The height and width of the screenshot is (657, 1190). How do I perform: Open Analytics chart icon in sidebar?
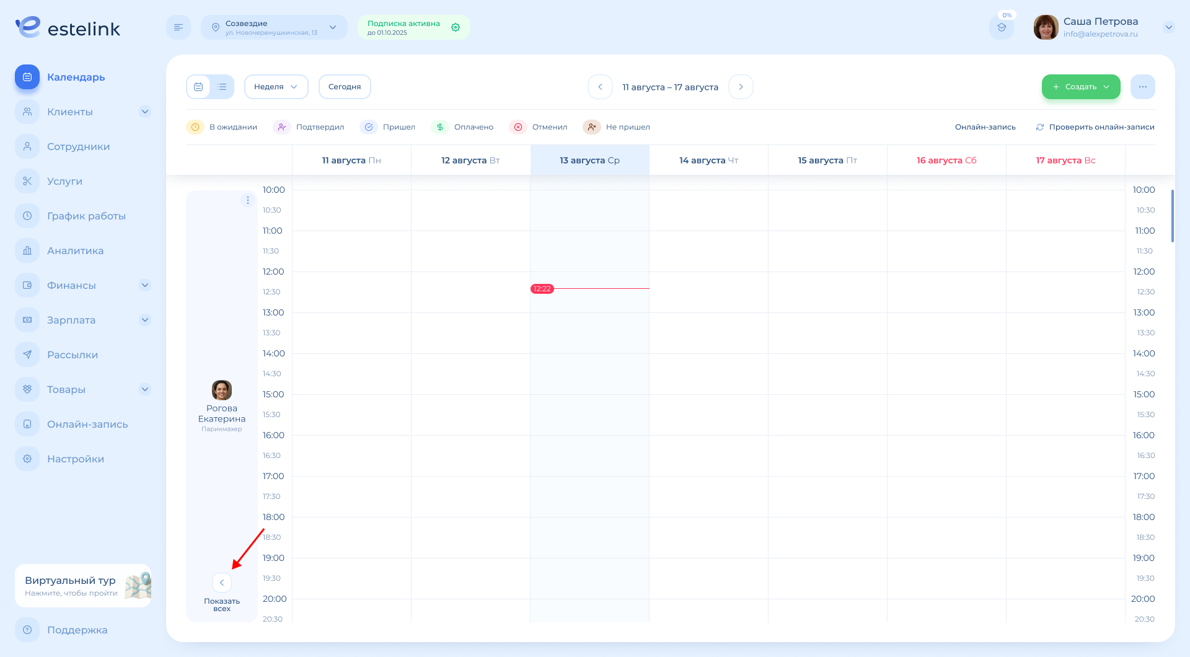tap(27, 250)
